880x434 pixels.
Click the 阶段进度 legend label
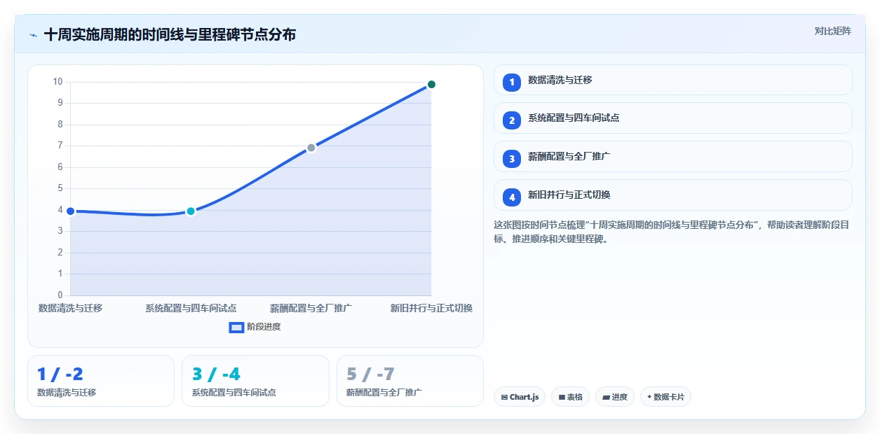coord(264,327)
